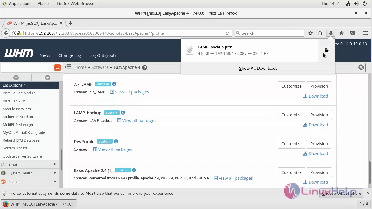
Task: Show info for the 7.7_LAMP profile
Action: tap(114, 84)
